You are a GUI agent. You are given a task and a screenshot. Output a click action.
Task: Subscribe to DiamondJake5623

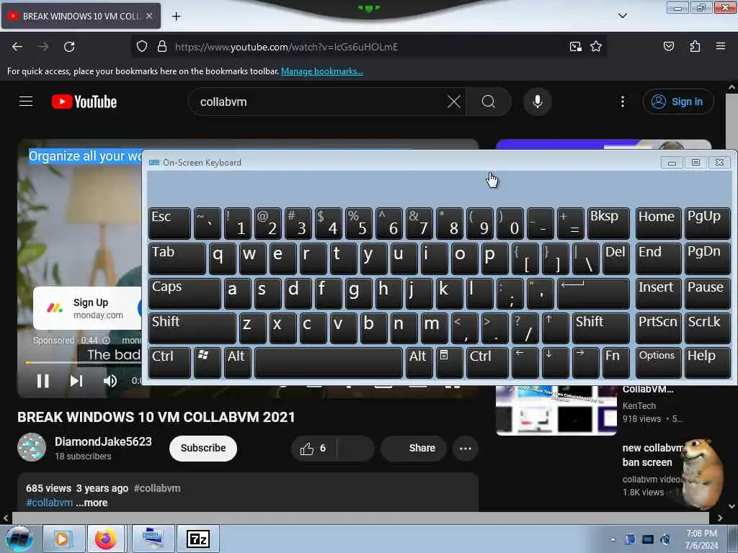pyautogui.click(x=203, y=448)
